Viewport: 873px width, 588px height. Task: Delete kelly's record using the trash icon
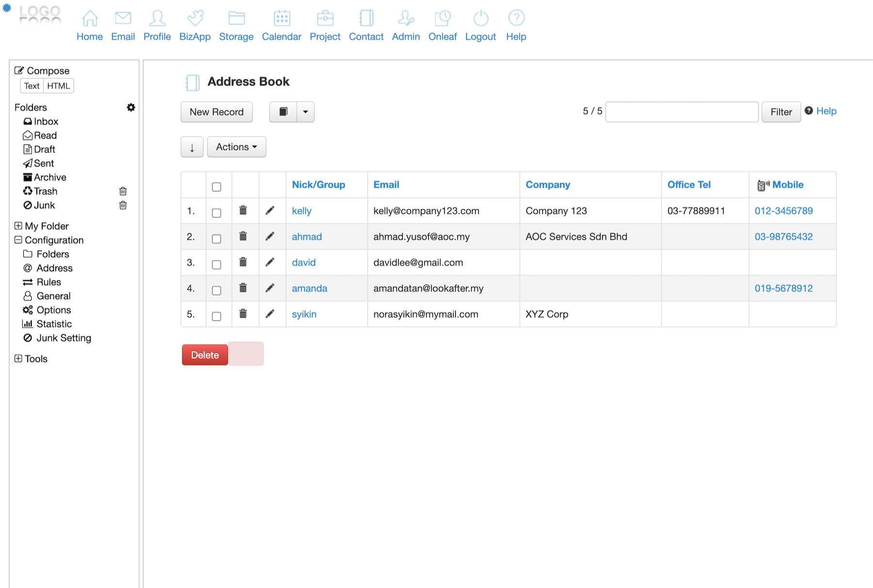(x=243, y=211)
